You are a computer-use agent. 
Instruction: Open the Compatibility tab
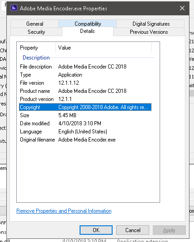coord(88,24)
